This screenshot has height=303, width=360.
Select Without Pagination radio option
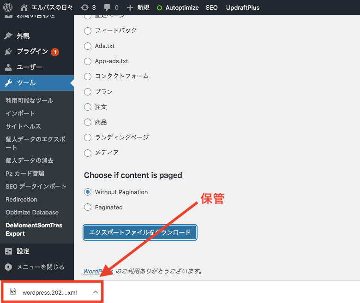click(x=88, y=192)
